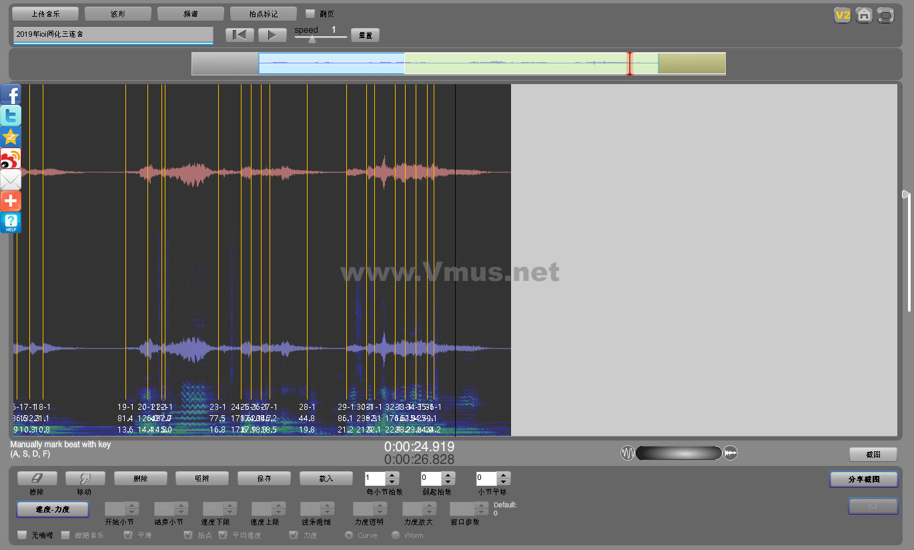This screenshot has height=550, width=914.
Task: Click the speed slider handle
Action: point(312,39)
